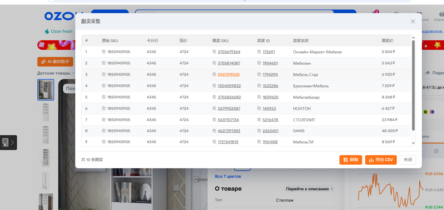Click copy icon beside seller ID 1522286

259,86
